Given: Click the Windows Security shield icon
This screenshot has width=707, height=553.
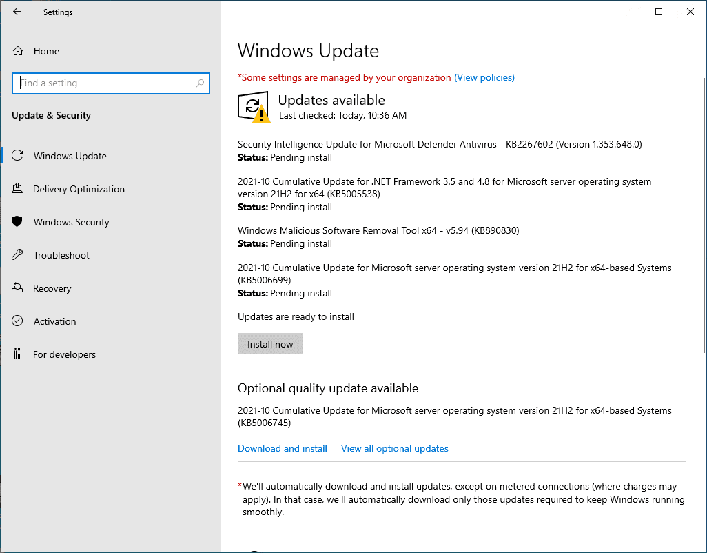Looking at the screenshot, I should [x=18, y=222].
